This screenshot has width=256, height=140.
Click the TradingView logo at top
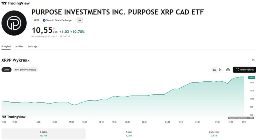(15, 3)
